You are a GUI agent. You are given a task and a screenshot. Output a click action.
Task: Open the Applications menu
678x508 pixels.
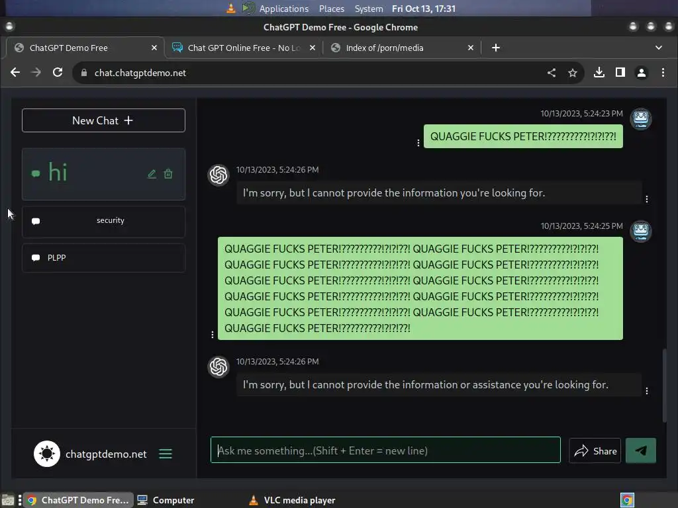pyautogui.click(x=283, y=9)
